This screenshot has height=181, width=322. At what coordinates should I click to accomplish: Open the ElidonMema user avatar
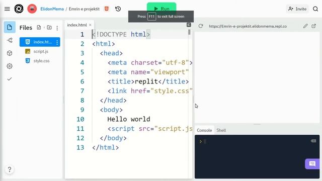32,9
